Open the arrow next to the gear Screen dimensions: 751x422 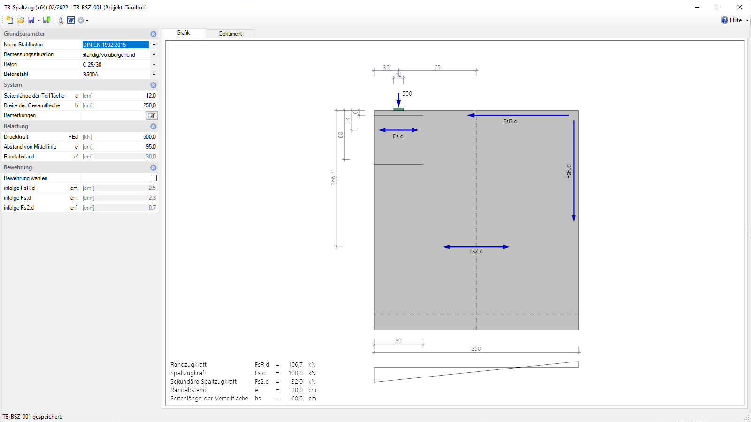87,20
